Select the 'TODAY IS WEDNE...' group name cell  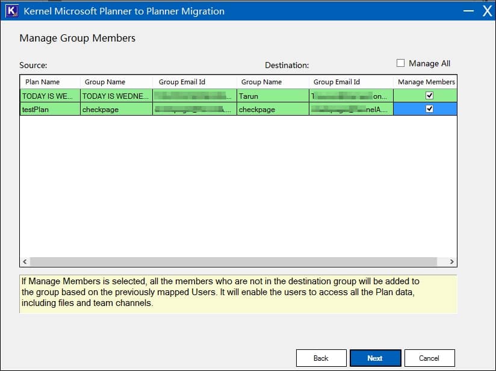(116, 96)
